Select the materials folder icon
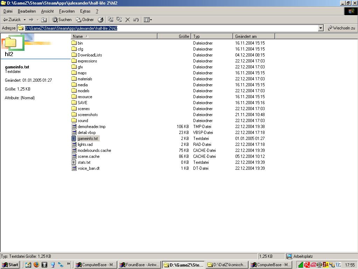 [74, 79]
